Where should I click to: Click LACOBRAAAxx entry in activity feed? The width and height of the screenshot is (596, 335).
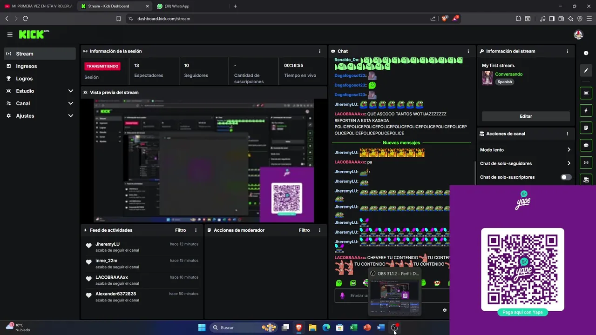click(x=142, y=280)
